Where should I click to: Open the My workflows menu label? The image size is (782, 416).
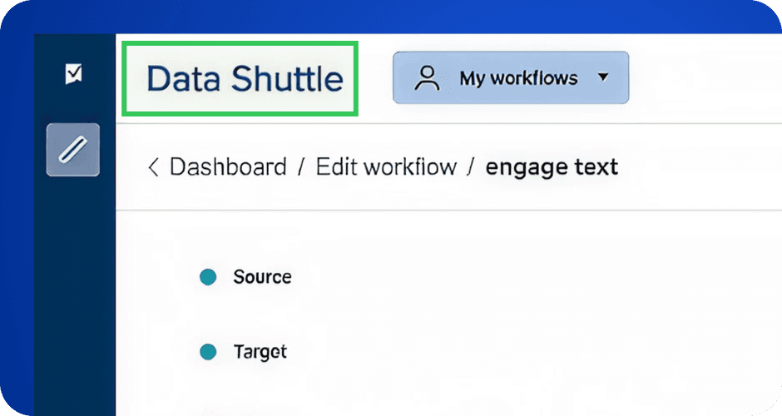518,78
